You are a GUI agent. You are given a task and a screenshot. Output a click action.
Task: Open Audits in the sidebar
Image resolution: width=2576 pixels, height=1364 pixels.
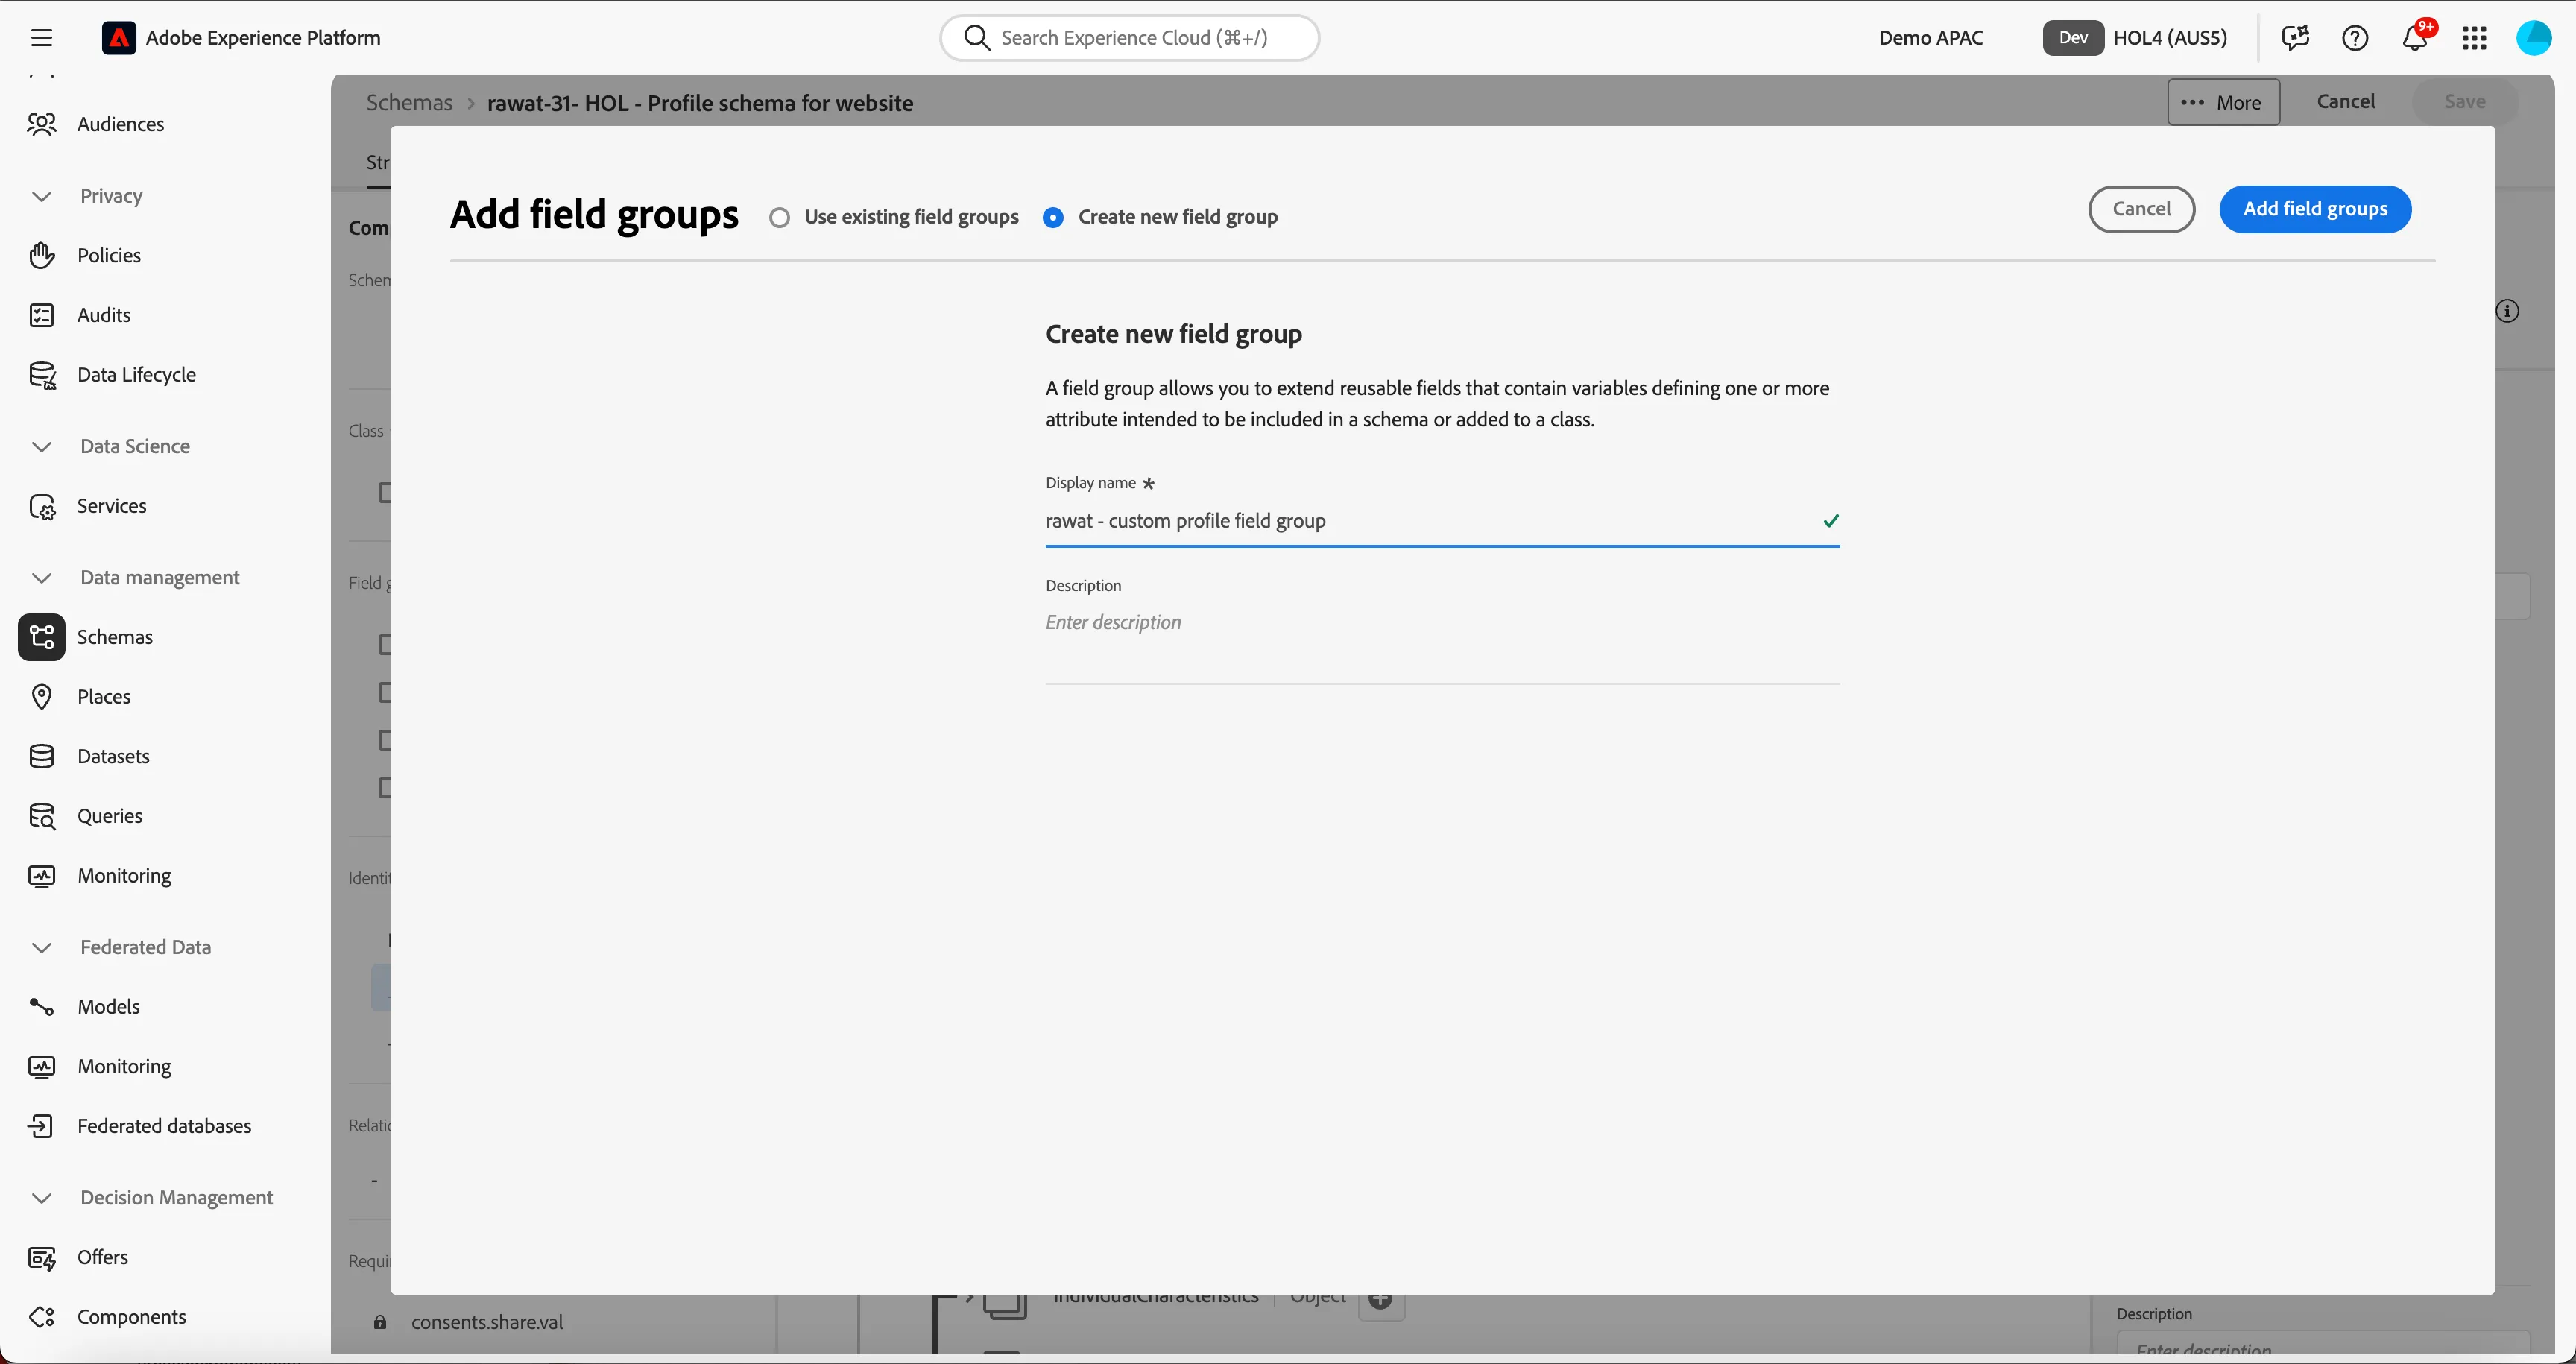coord(103,315)
